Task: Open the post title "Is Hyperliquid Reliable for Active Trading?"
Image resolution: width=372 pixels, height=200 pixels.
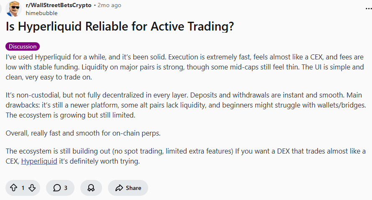Action: coord(120,26)
